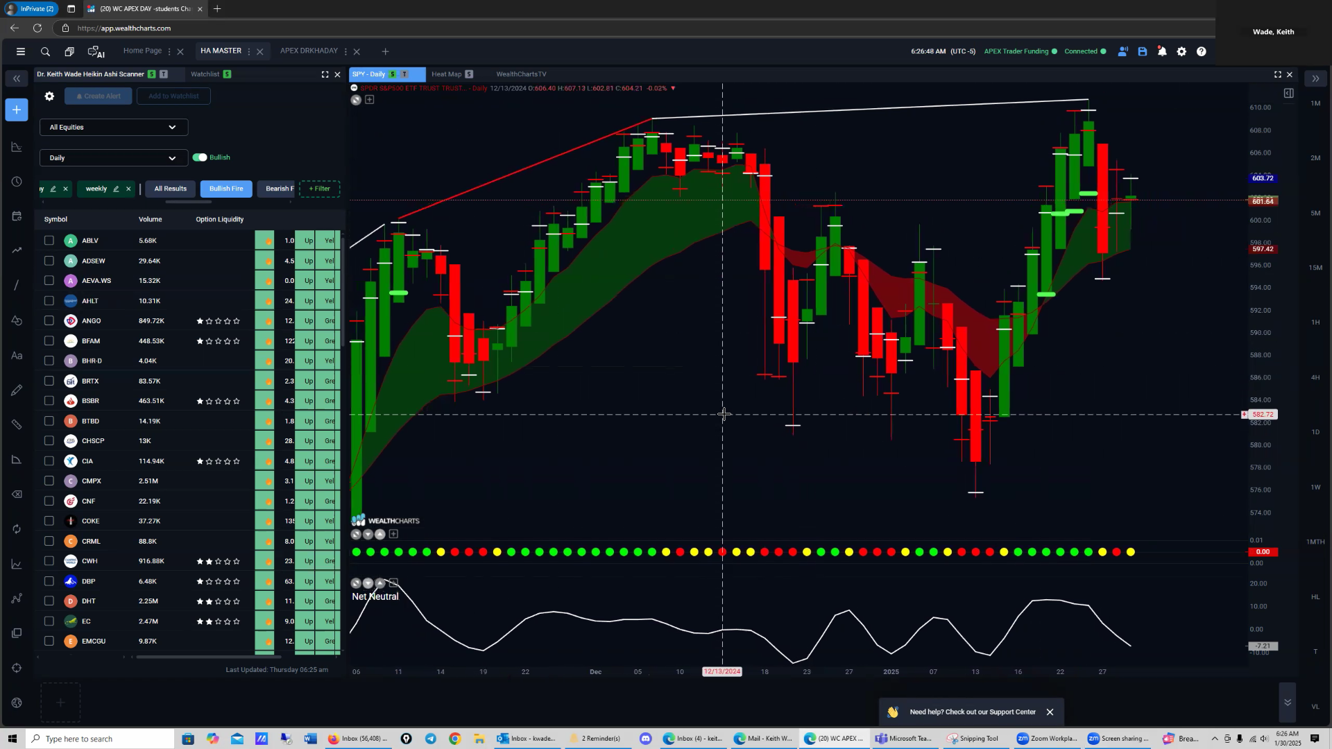Toggle the Bullish switch
1332x749 pixels.
click(200, 157)
